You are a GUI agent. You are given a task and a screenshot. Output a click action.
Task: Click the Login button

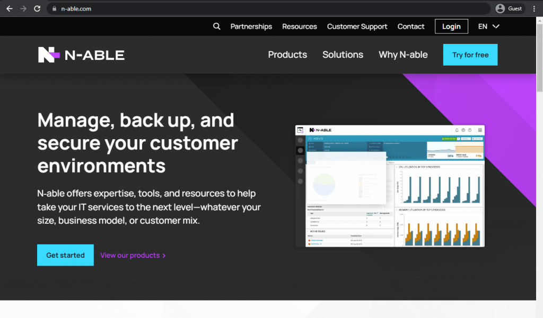(x=451, y=26)
